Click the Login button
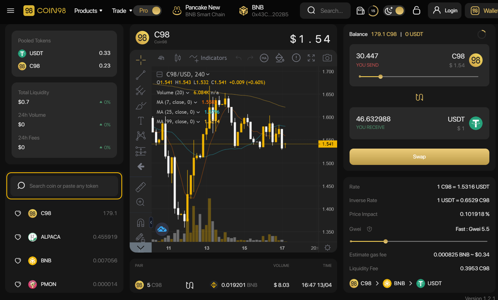 click(x=445, y=11)
